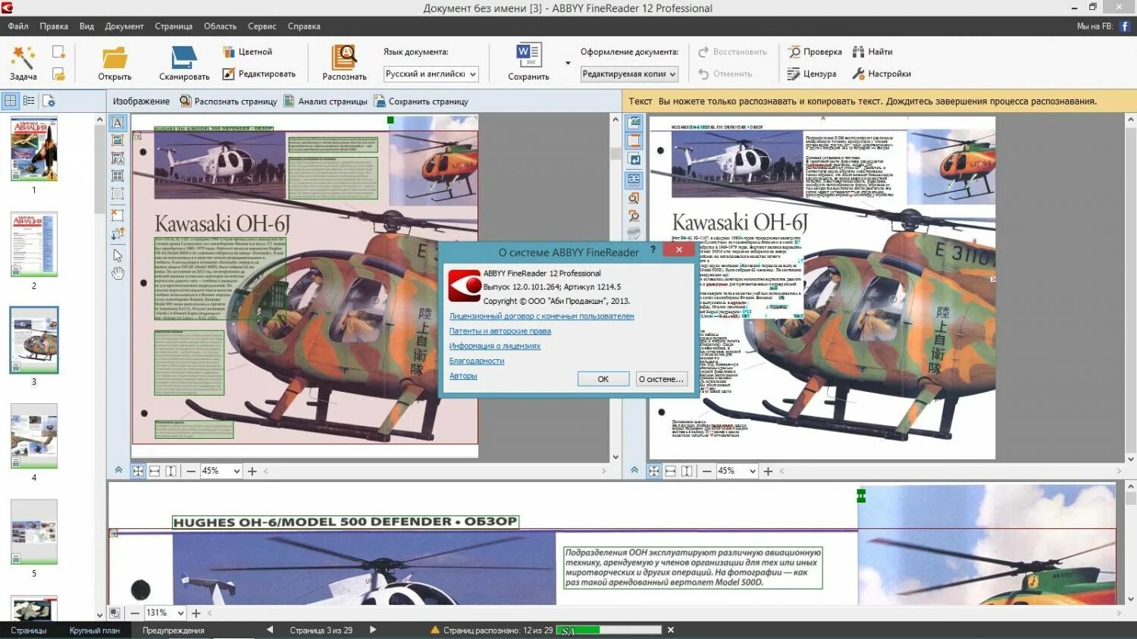
Task: Select the text area drawing tool
Action: click(x=117, y=123)
